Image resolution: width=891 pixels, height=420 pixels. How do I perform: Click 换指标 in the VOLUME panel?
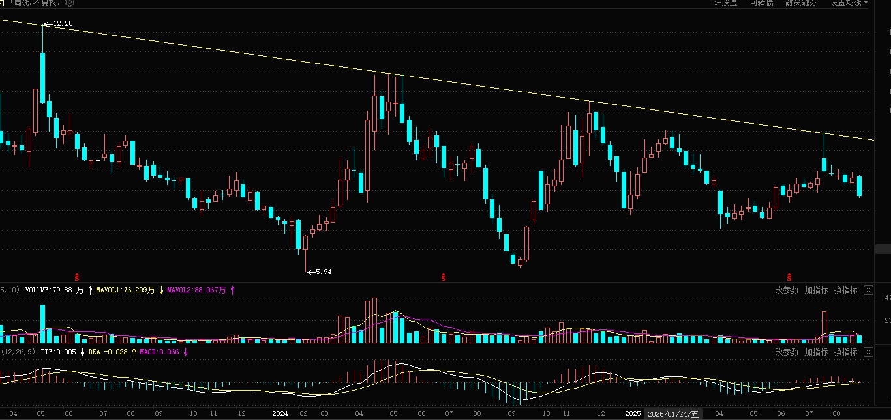tap(845, 290)
